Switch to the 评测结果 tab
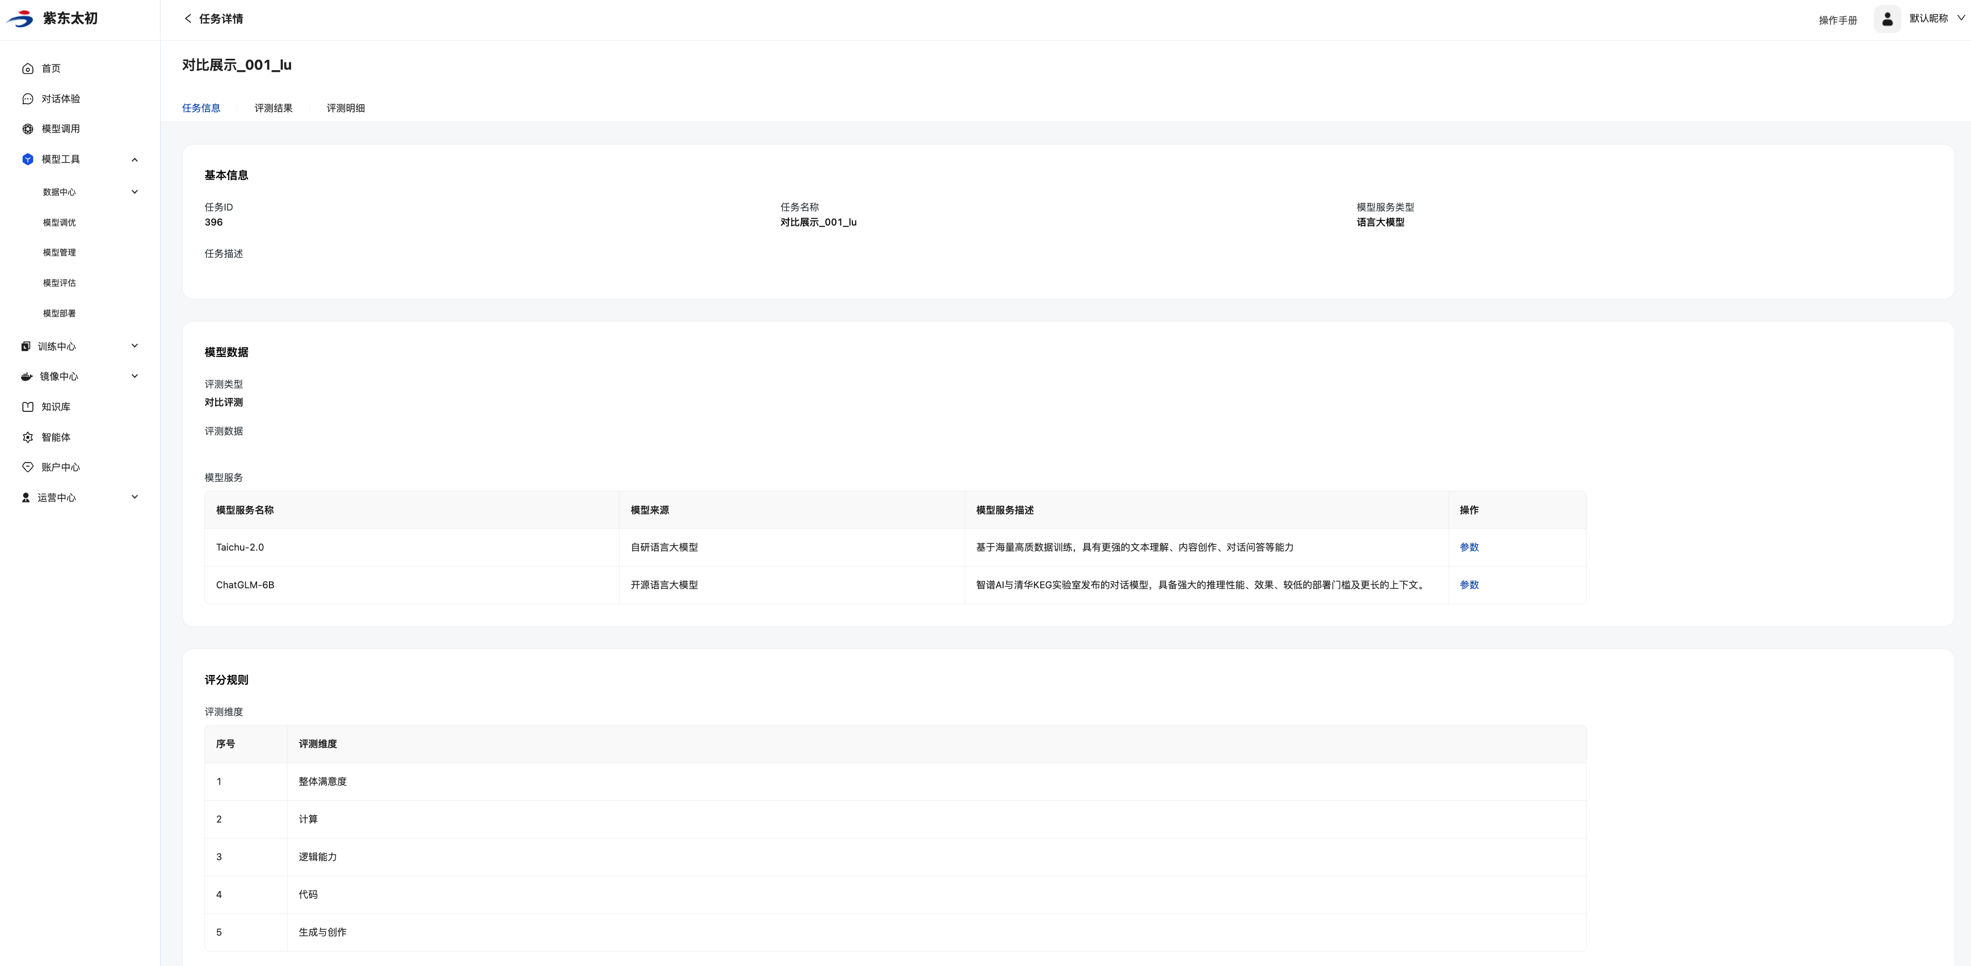Image resolution: width=1971 pixels, height=966 pixels. pos(273,108)
